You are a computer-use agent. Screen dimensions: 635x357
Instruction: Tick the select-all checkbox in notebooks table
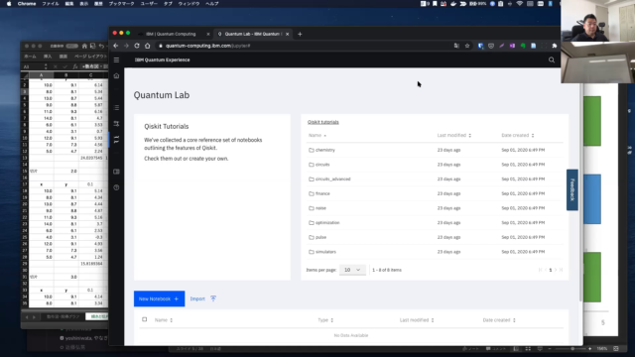click(145, 319)
